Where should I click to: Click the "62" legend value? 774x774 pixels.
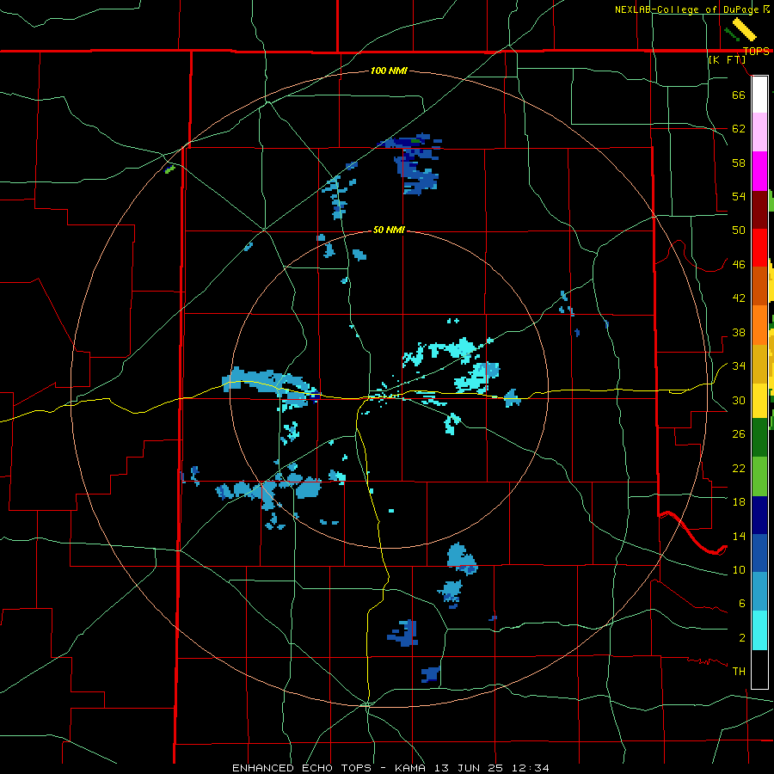point(739,128)
